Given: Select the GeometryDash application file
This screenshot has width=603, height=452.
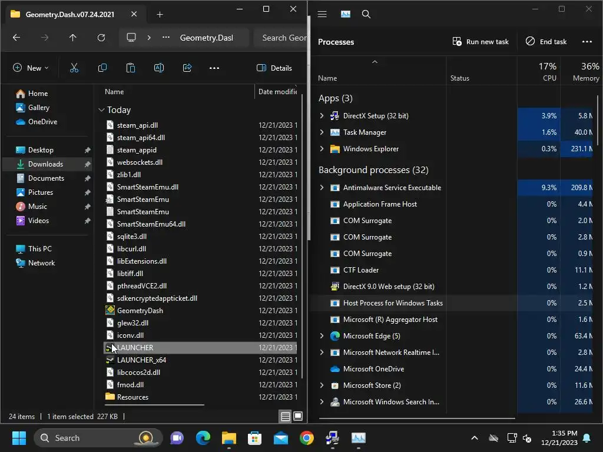Looking at the screenshot, I should (x=200, y=311).
